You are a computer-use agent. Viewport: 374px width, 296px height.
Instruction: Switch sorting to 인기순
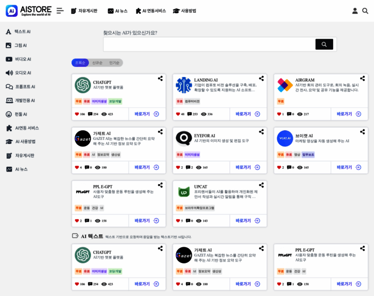coord(114,63)
